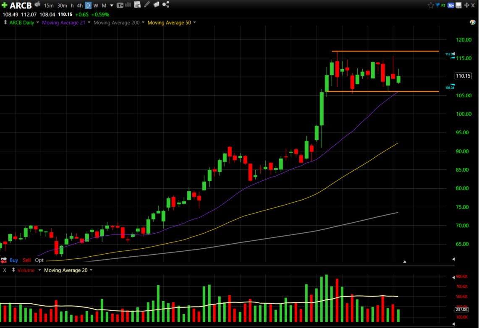This screenshot has height=328, width=479.
Task: Click the volume value label 237.0K
Action: coord(462,310)
